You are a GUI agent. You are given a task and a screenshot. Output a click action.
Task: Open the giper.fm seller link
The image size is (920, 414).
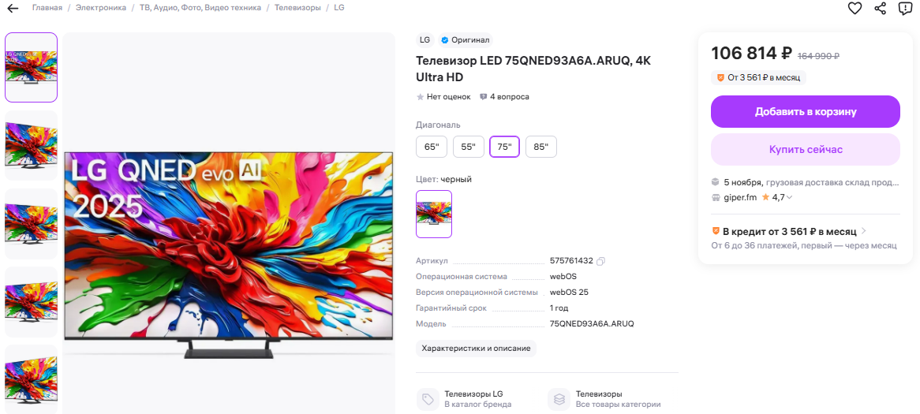coord(740,198)
